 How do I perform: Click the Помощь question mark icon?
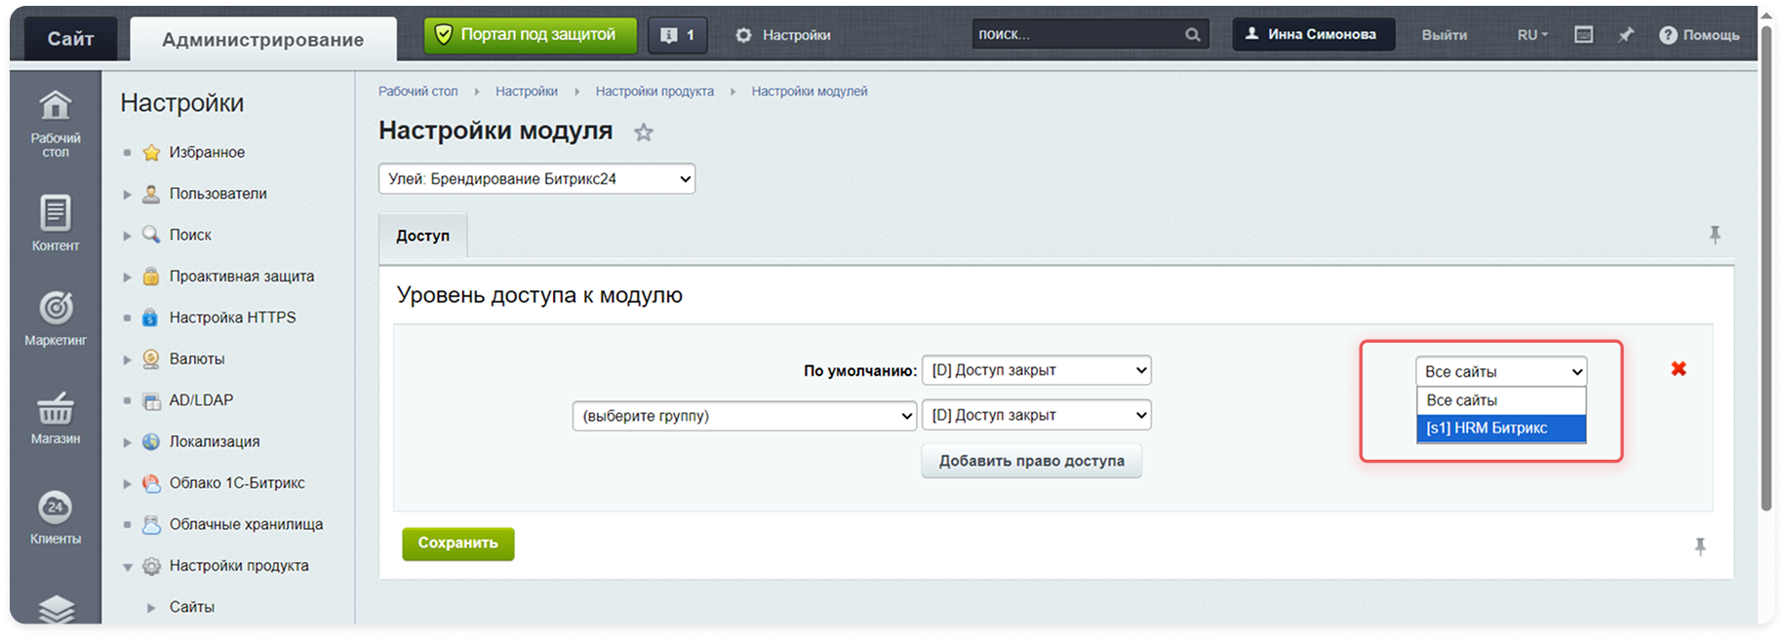pos(1668,35)
